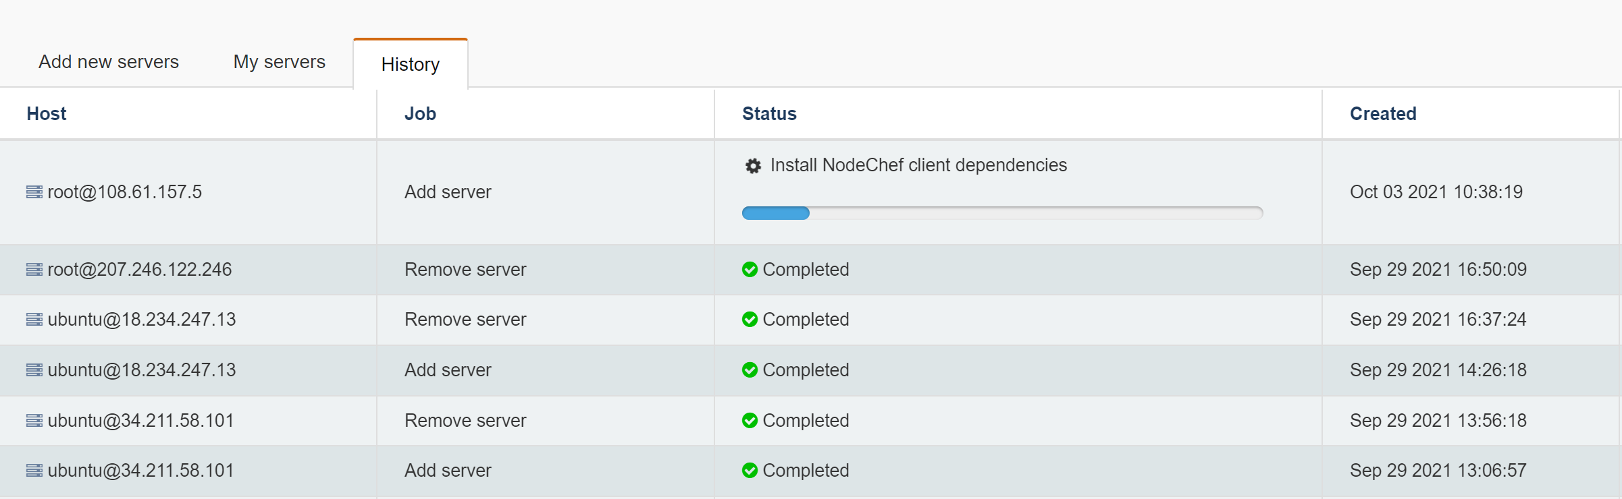Select ubuntu@34.211.58.101 in the 13:56:18 row
Viewport: 1622px width, 499px height.
pyautogui.click(x=140, y=421)
